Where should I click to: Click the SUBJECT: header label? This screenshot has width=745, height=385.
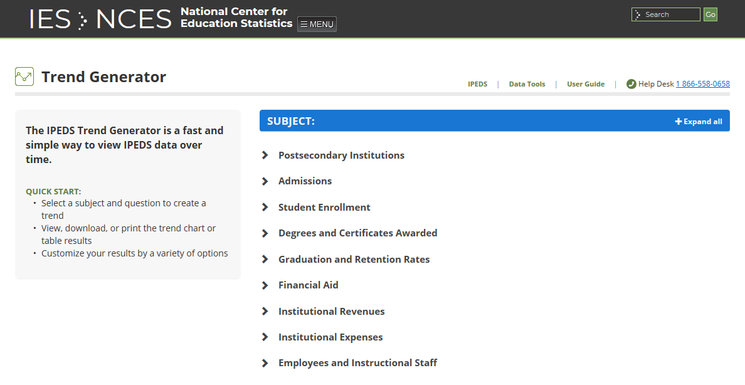coord(291,121)
